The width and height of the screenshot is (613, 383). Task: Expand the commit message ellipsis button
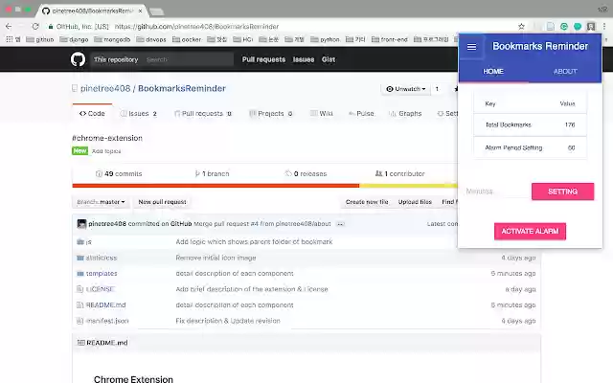[340, 224]
